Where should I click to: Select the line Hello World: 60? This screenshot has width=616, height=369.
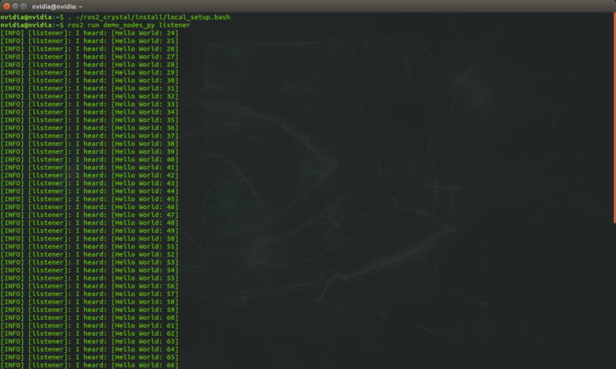pos(89,317)
